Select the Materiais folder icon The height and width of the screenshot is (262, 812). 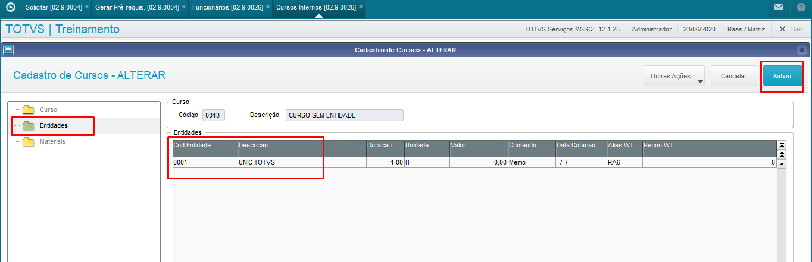click(x=28, y=141)
